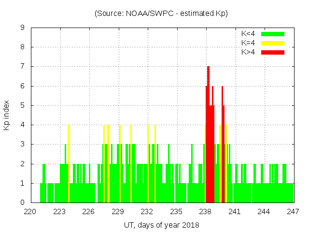Click the yellow K=4 legend swatch
The height and width of the screenshot is (232, 309).
273,43
